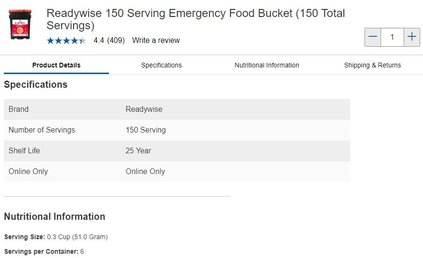Viewport: 423px width, 258px height.
Task: Click the quantity input field
Action: pyautogui.click(x=392, y=37)
